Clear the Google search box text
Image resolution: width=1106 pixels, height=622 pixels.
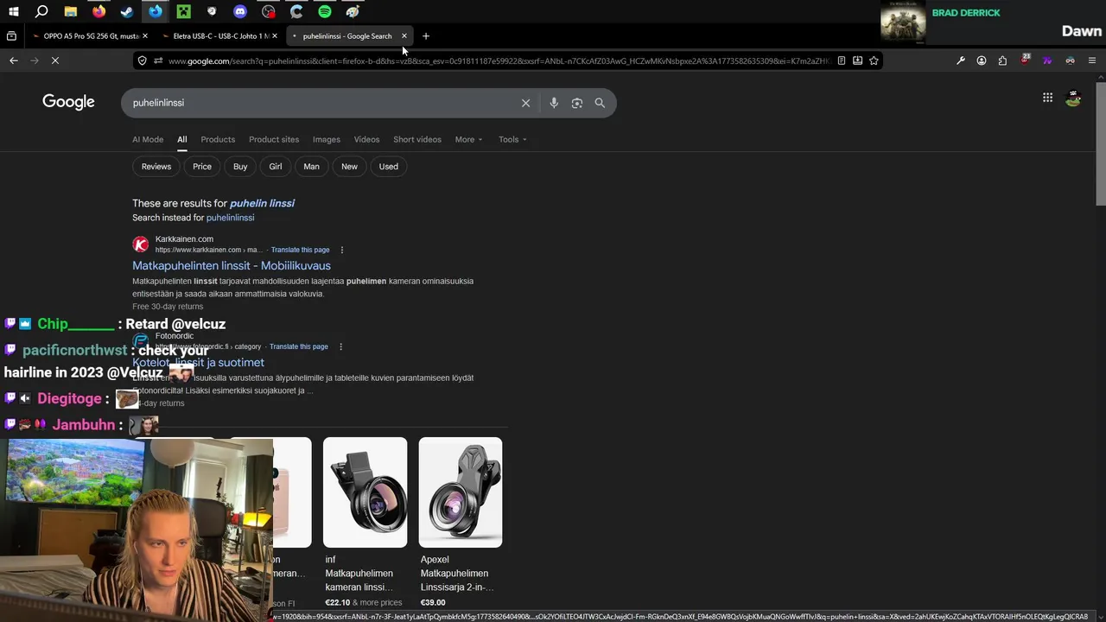coord(525,103)
